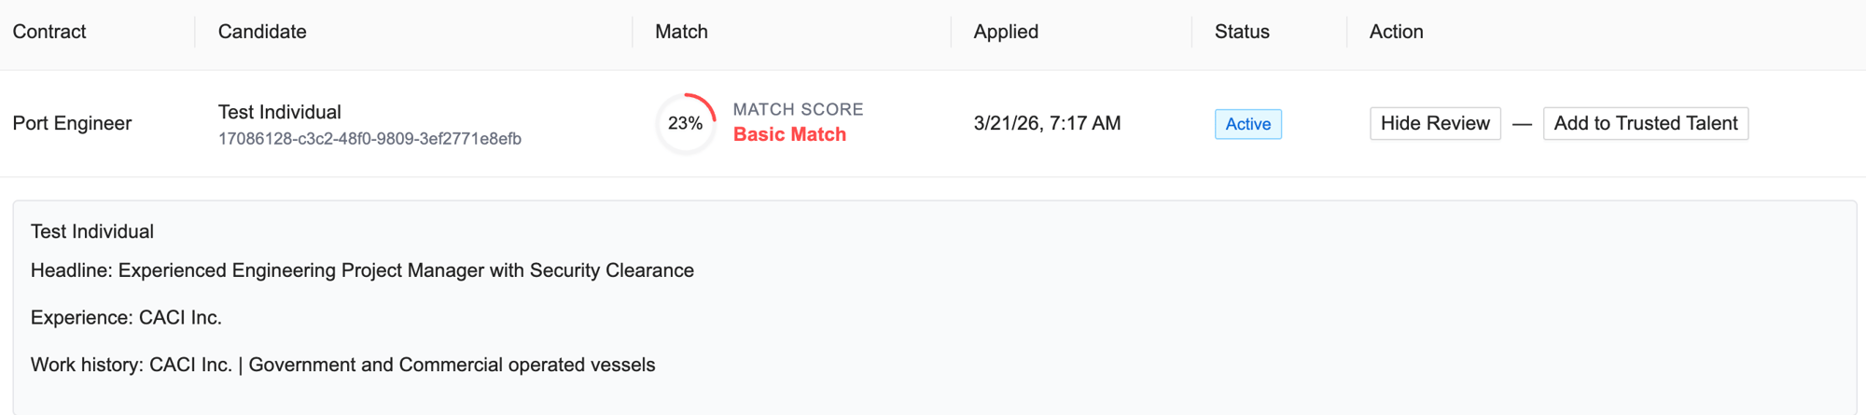
Task: Click Test Individual heading in review panel
Action: [x=92, y=231]
